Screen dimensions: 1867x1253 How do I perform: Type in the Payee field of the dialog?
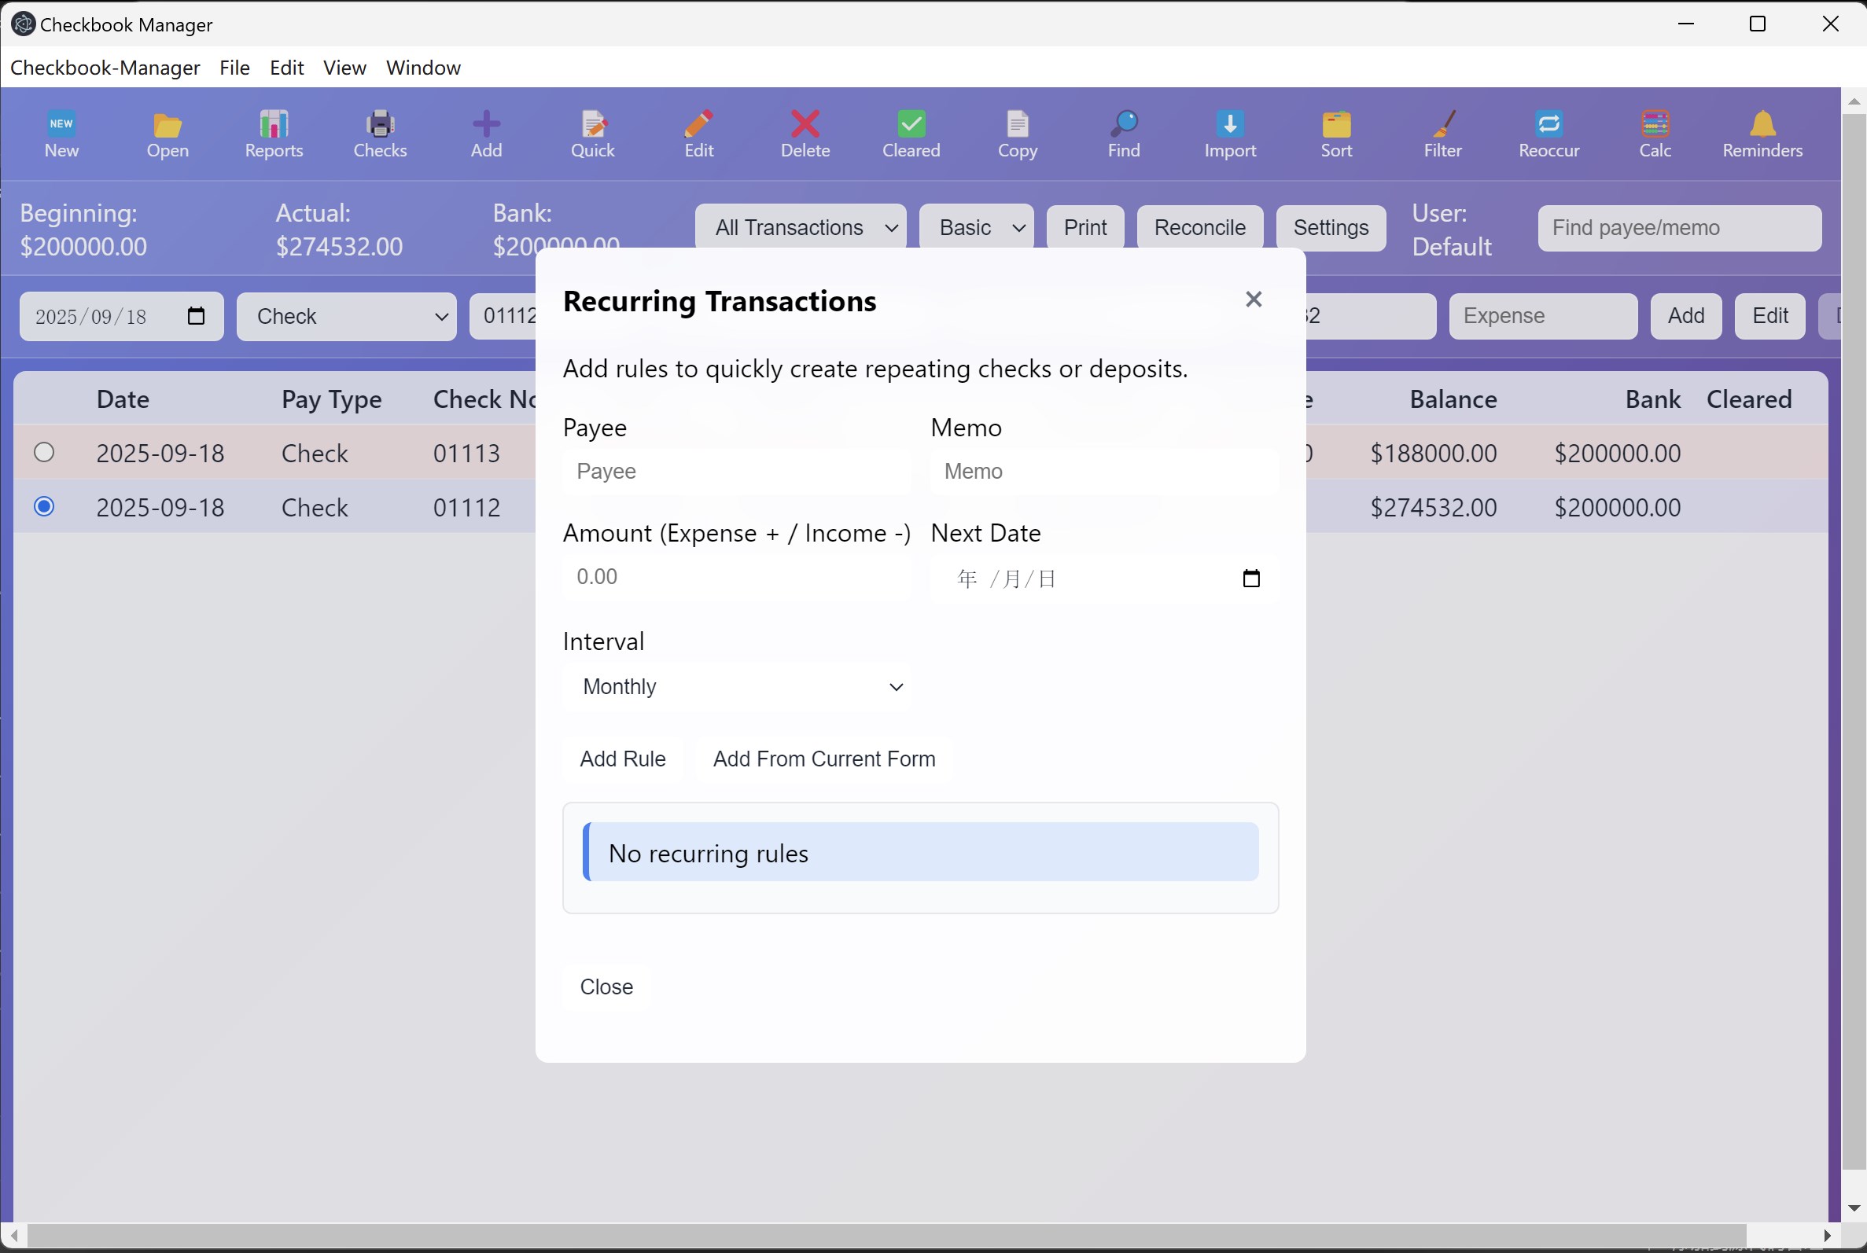735,472
